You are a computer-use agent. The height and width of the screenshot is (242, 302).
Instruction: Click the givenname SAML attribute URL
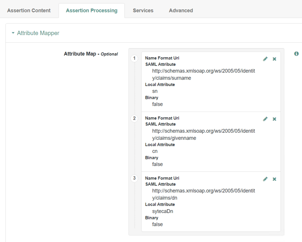pyautogui.click(x=203, y=134)
